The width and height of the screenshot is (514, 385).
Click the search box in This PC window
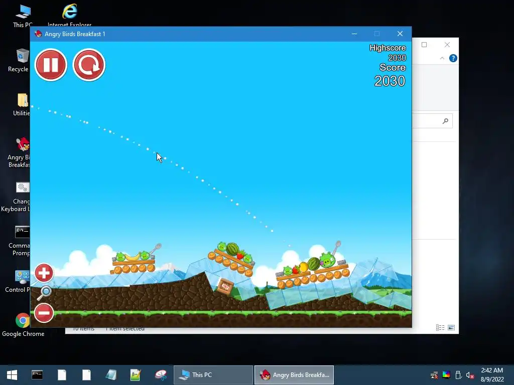click(432, 121)
